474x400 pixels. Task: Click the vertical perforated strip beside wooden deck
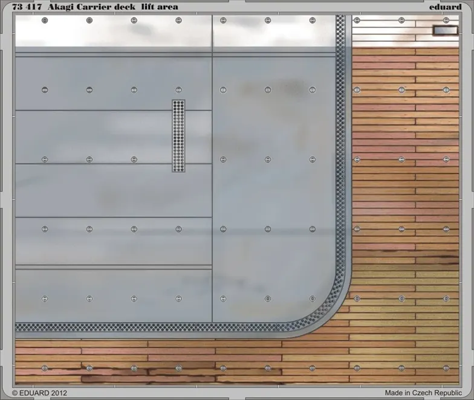click(342, 151)
